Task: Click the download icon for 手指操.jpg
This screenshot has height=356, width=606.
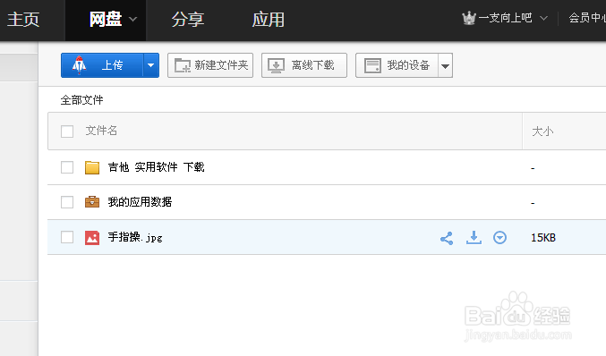Action: pos(474,237)
